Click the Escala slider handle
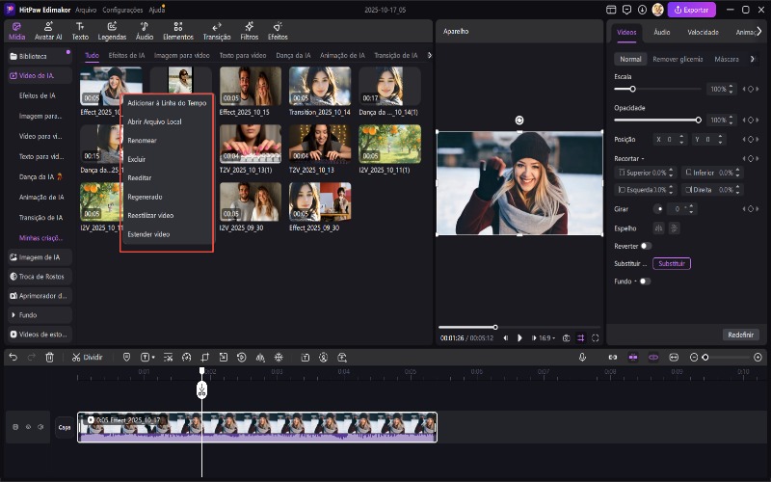This screenshot has height=482, width=771. tap(633, 89)
